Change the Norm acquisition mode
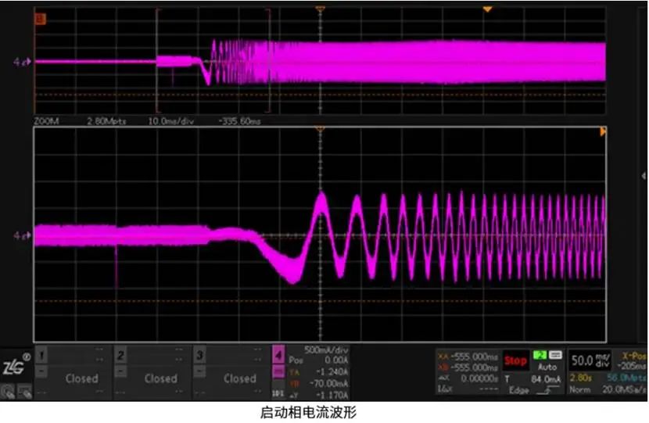Screen dimensions: 649x423 (x=579, y=389)
